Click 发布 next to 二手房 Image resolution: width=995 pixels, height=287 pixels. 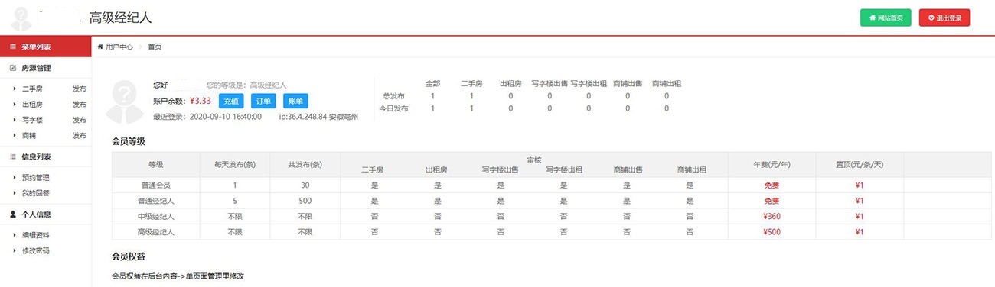pyautogui.click(x=79, y=89)
